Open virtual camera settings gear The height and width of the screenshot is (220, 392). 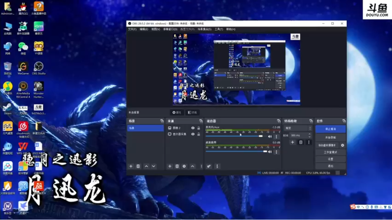[343, 145]
